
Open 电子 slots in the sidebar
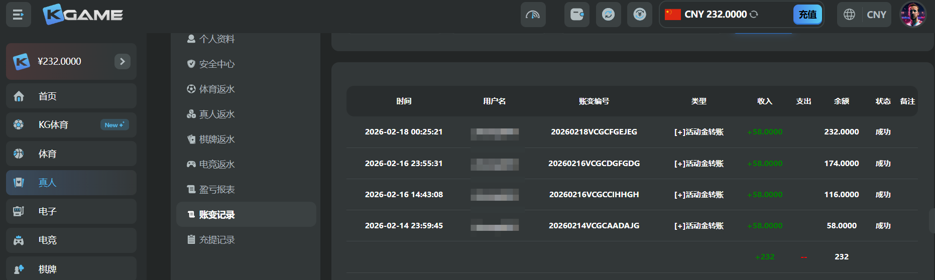click(x=71, y=211)
